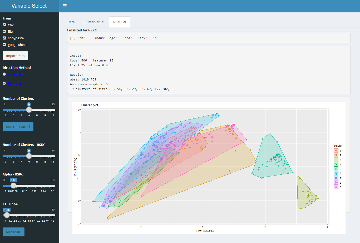The image size is (360, 243).
Task: Disable the googlesheets source checkbox
Action: (4, 45)
